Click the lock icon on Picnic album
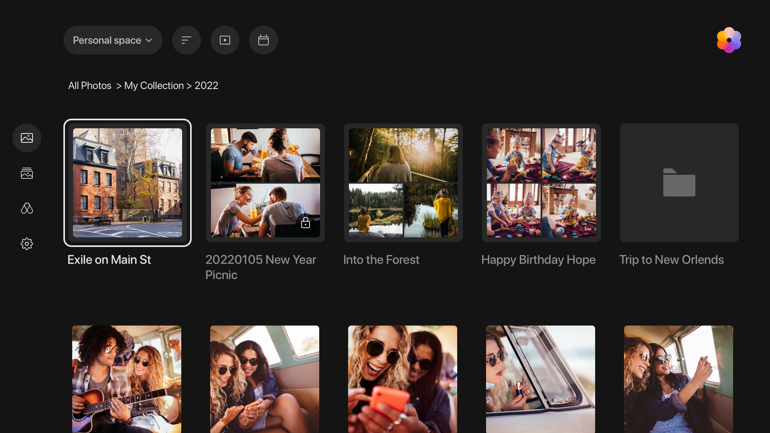Viewport: 770px width, 433px height. [306, 223]
